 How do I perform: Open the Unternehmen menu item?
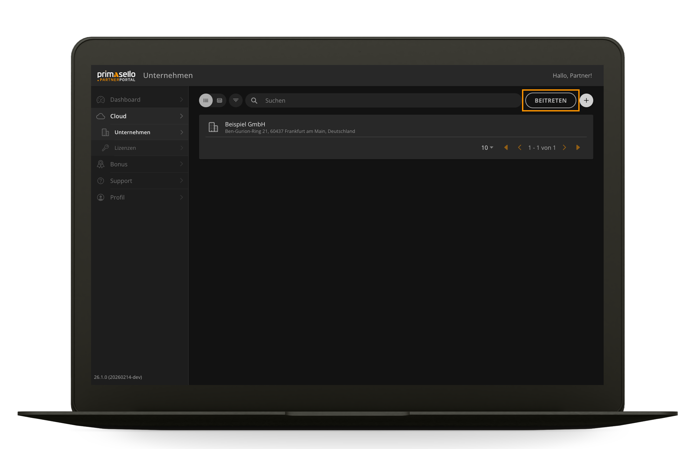tap(132, 132)
